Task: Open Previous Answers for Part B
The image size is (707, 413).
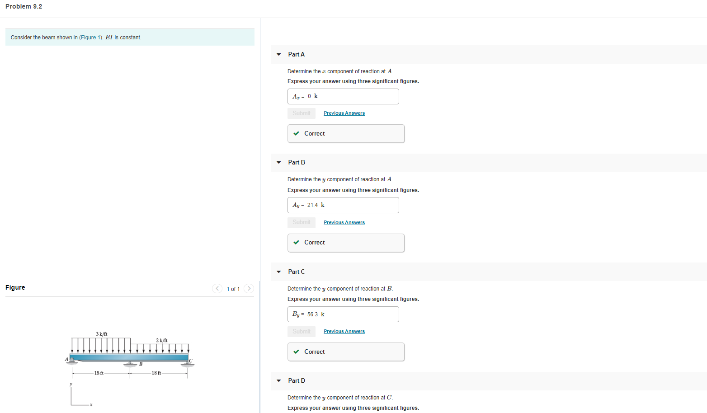Action: (344, 223)
